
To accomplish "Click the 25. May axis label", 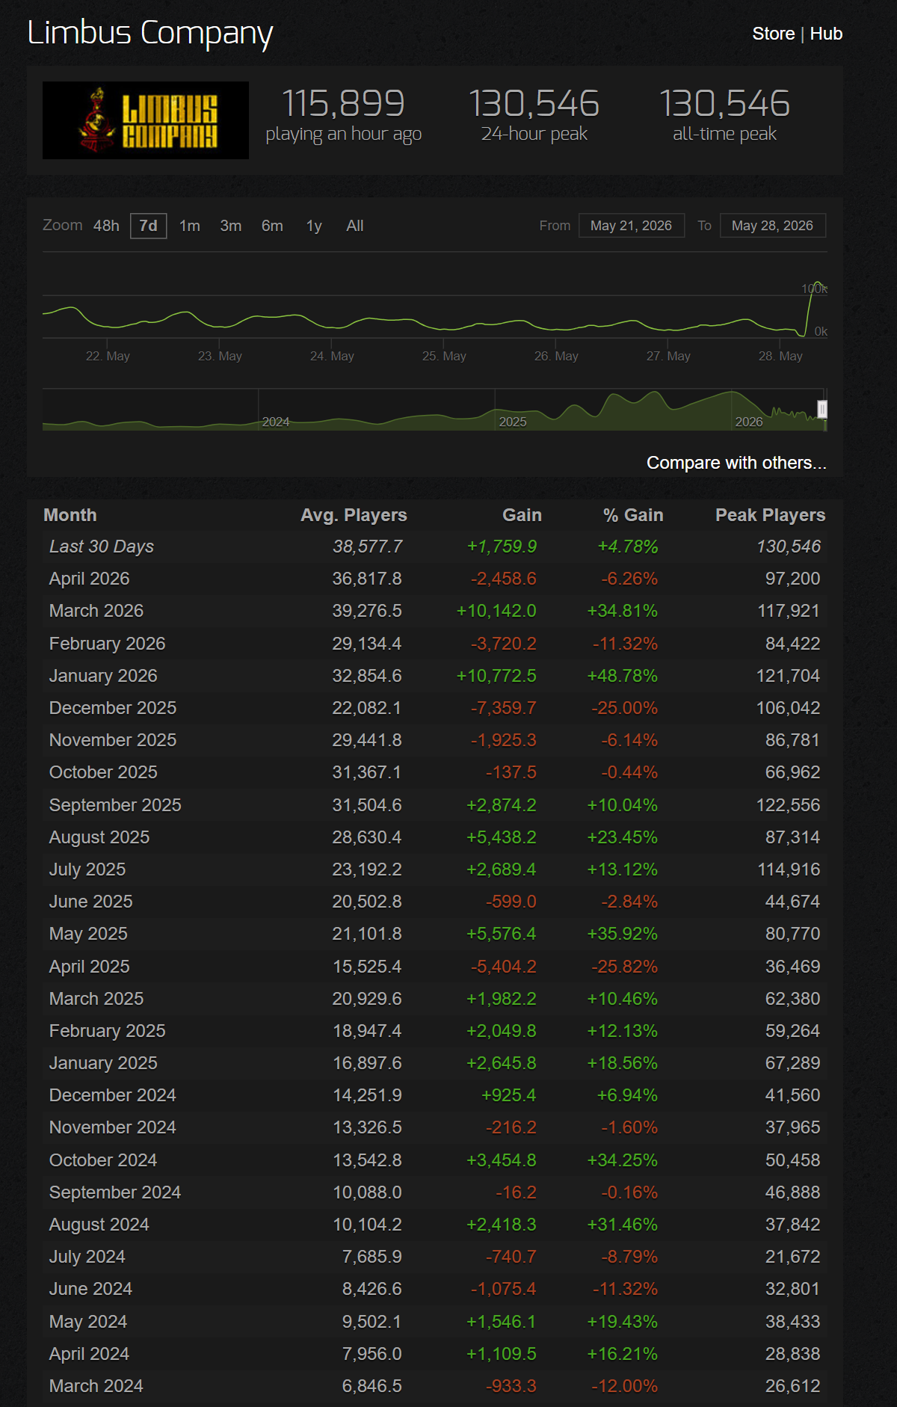I will pyautogui.click(x=444, y=356).
